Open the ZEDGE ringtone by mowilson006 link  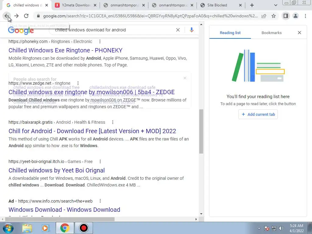[x=91, y=92]
